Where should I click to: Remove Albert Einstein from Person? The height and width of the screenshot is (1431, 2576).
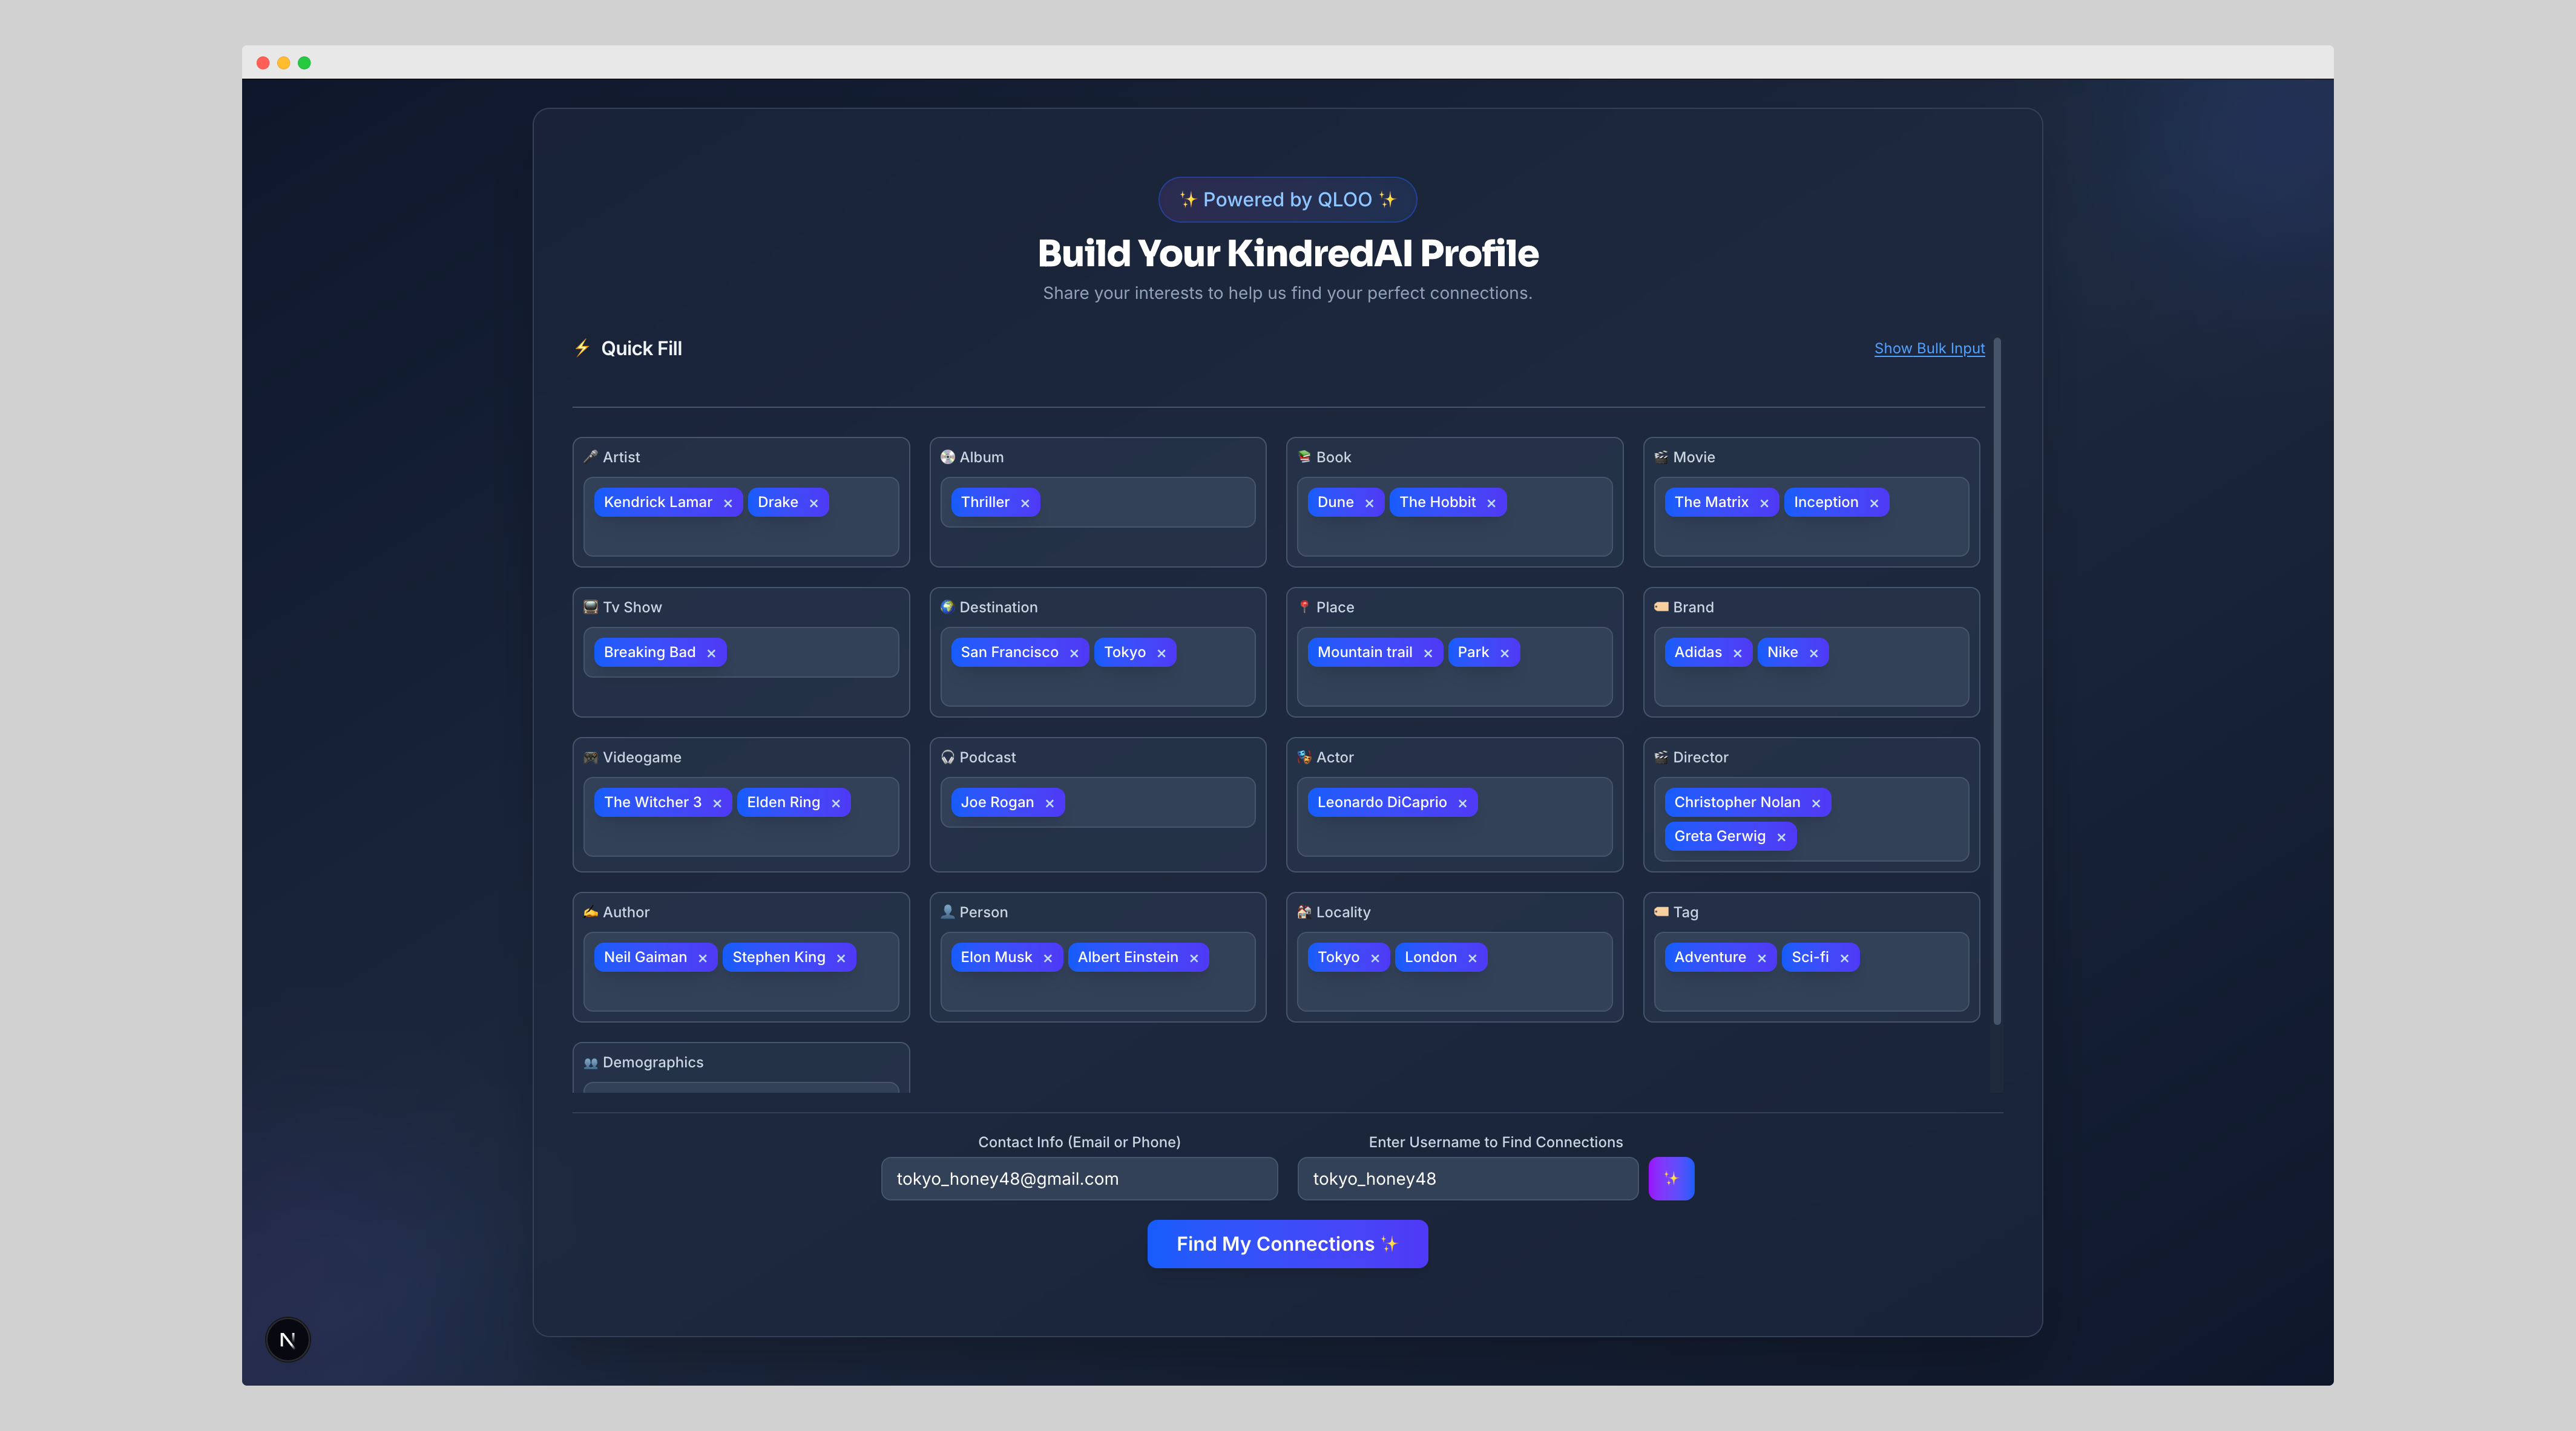pyautogui.click(x=1194, y=958)
